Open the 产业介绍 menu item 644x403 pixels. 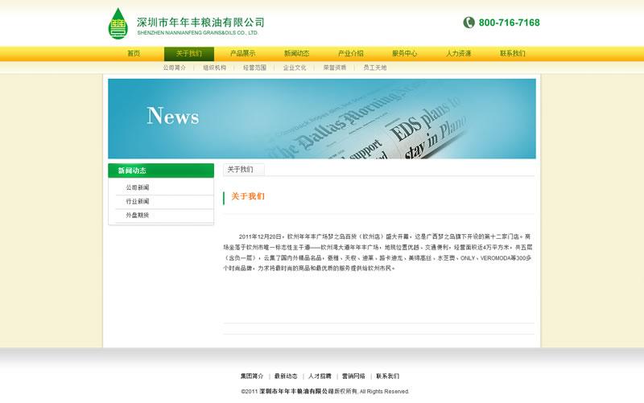tap(350, 54)
